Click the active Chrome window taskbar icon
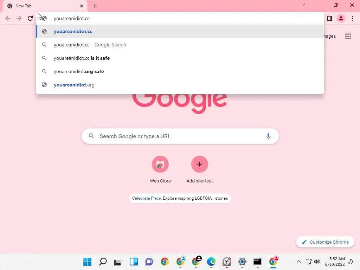The image size is (360, 270). 273,262
